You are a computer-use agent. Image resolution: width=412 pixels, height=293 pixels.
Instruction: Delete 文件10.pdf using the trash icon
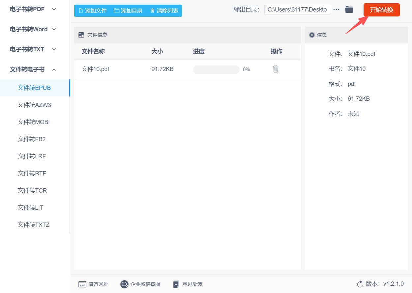[x=276, y=69]
